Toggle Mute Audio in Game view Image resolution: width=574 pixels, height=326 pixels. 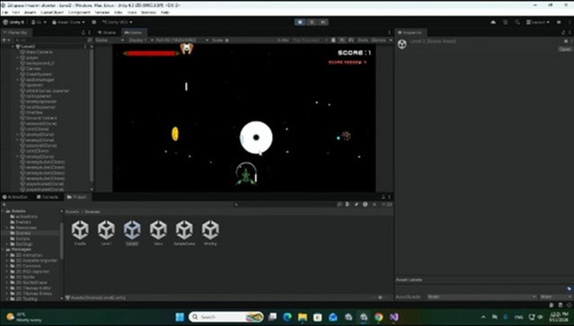(341, 40)
